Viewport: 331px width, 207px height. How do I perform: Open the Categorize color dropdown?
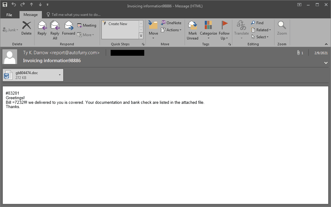click(x=208, y=30)
